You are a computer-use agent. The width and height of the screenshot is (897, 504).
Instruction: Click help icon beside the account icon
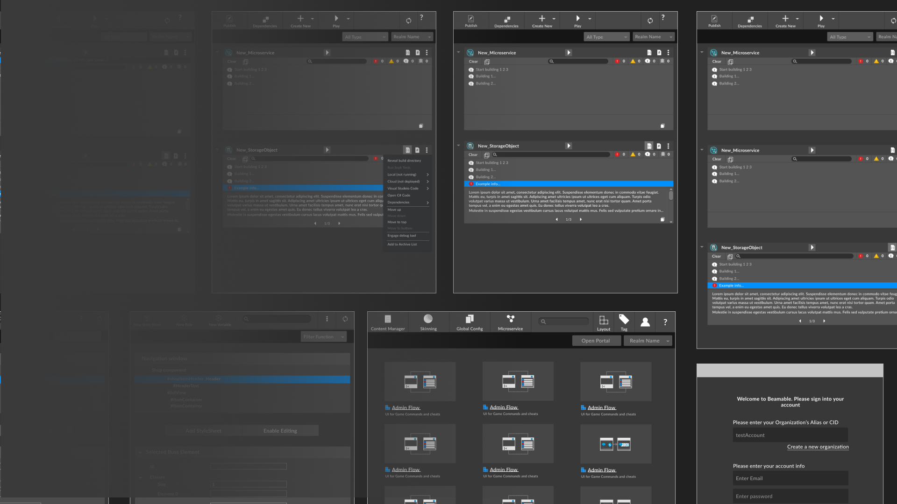(665, 322)
